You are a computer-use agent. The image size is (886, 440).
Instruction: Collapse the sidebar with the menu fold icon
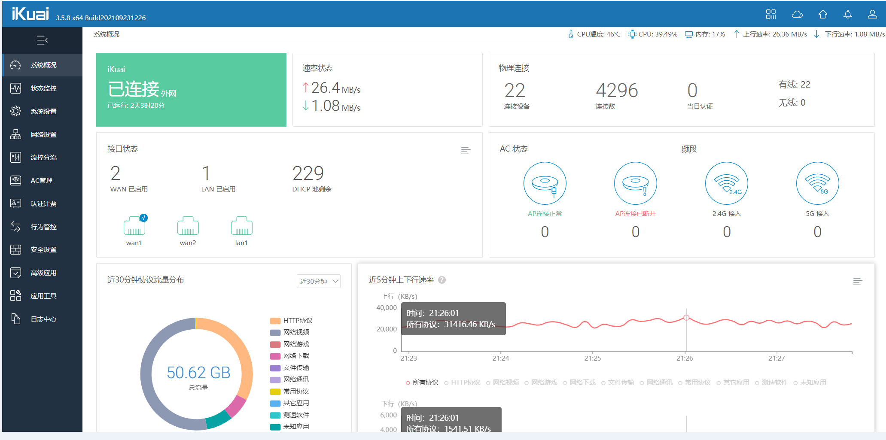click(x=42, y=40)
